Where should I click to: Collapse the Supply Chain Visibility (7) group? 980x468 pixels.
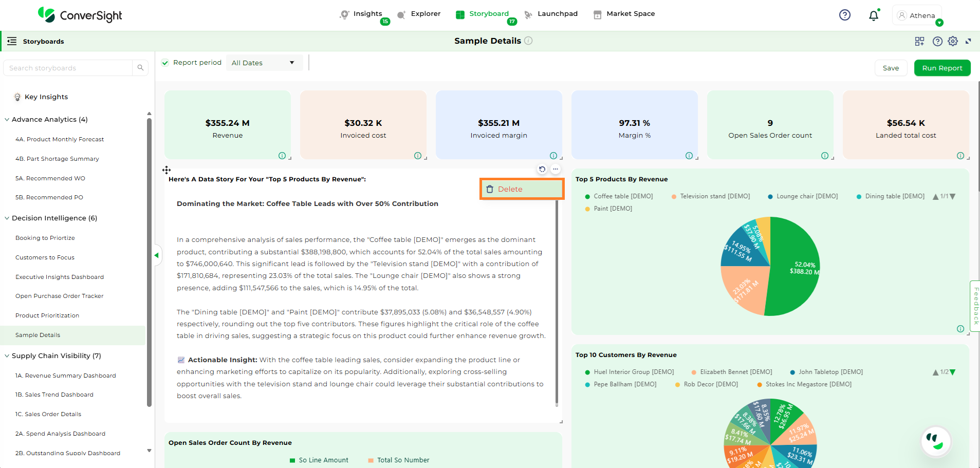pyautogui.click(x=7, y=356)
